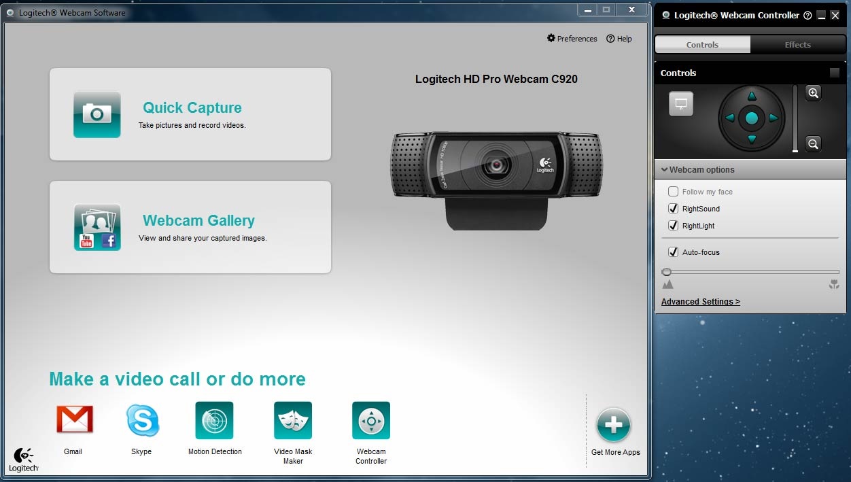This screenshot has width=851, height=482.
Task: Open Preferences from the top toolbar
Action: click(x=572, y=38)
